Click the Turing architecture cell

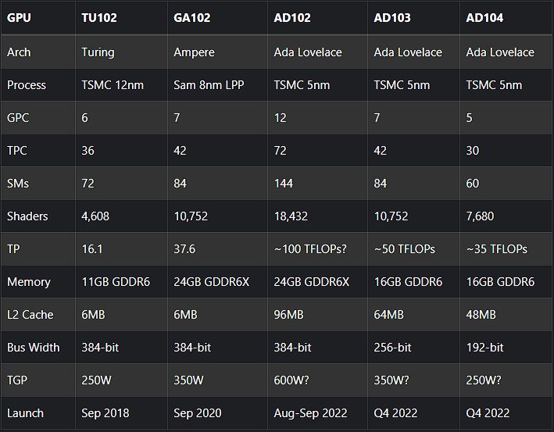tap(98, 52)
